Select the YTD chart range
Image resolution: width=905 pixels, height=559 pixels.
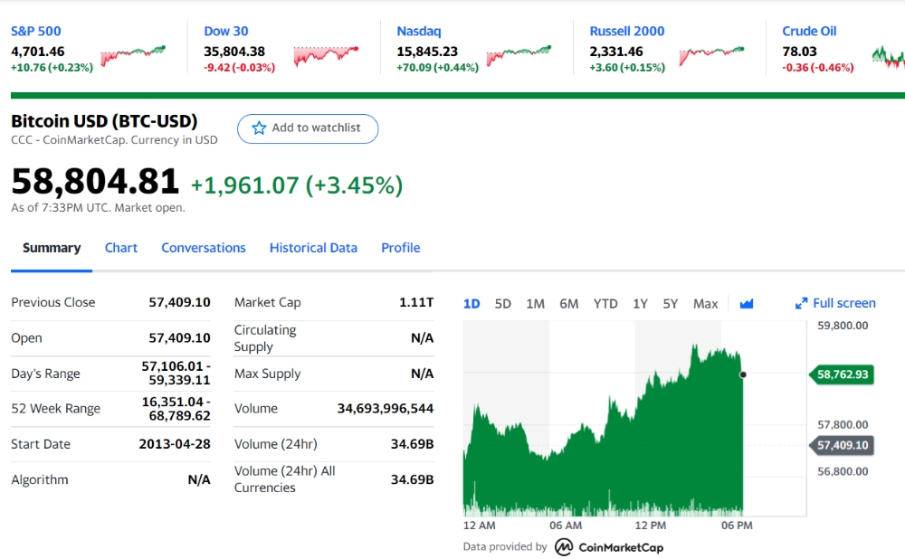coord(605,304)
